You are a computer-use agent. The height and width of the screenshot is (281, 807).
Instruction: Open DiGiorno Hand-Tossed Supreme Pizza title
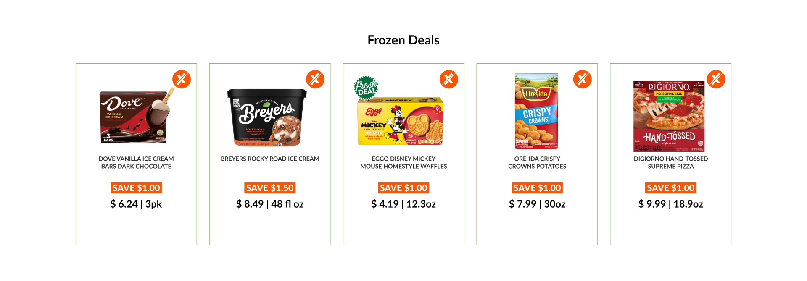(671, 162)
